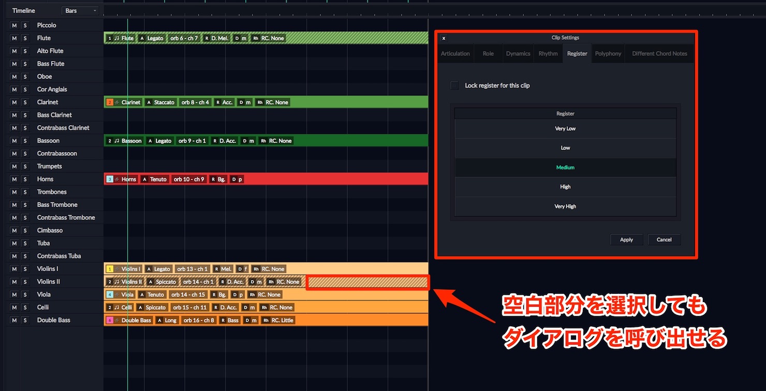Image resolution: width=766 pixels, height=391 pixels.
Task: Select the Medium register row
Action: (x=565, y=168)
